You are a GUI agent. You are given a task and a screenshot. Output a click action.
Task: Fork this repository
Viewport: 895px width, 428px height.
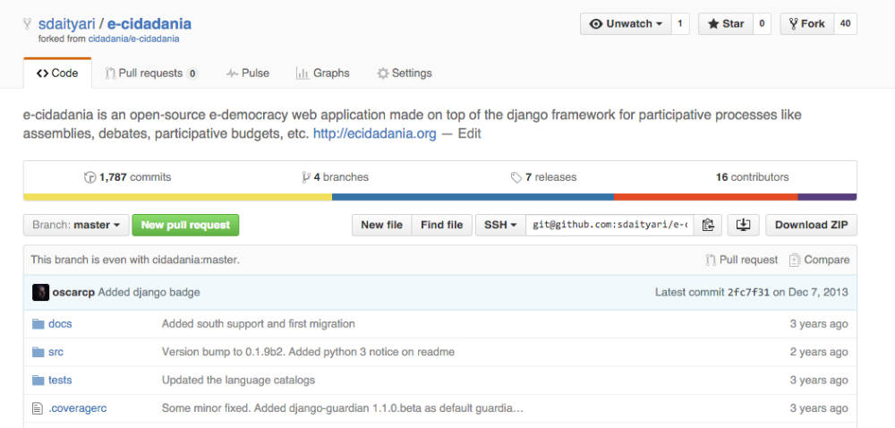tap(805, 24)
